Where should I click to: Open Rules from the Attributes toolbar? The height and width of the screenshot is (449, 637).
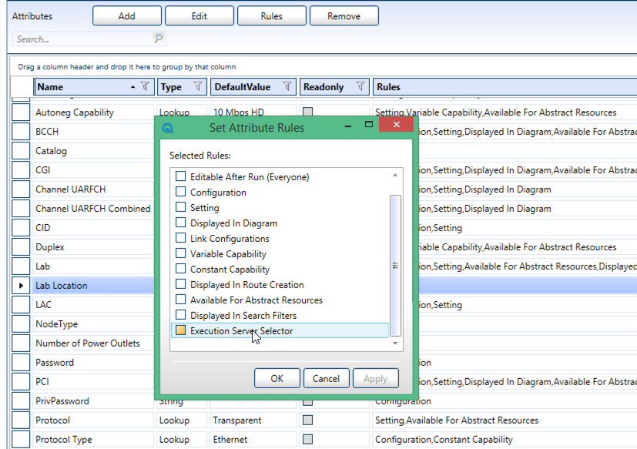pyautogui.click(x=271, y=16)
